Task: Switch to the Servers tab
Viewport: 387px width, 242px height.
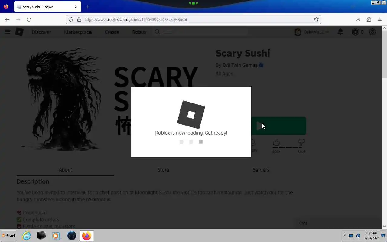Action: (261, 170)
